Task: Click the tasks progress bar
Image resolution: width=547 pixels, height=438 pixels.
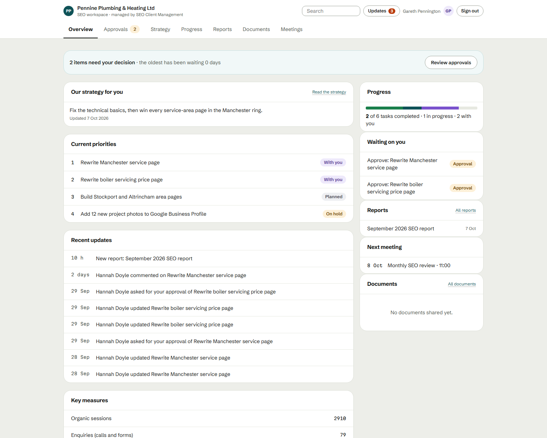Action: click(x=421, y=108)
